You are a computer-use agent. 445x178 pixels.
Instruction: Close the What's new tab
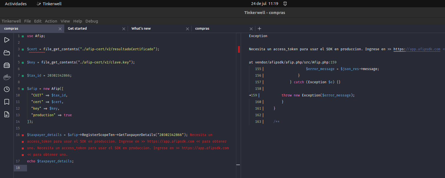[x=187, y=29]
